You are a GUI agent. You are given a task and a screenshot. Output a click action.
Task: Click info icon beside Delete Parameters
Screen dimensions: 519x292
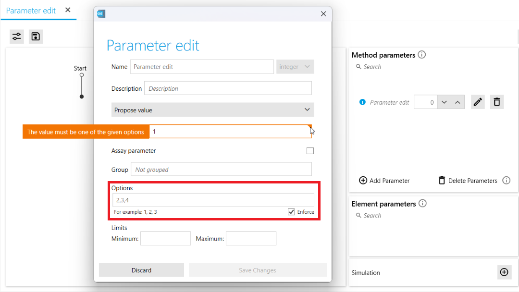(x=506, y=181)
